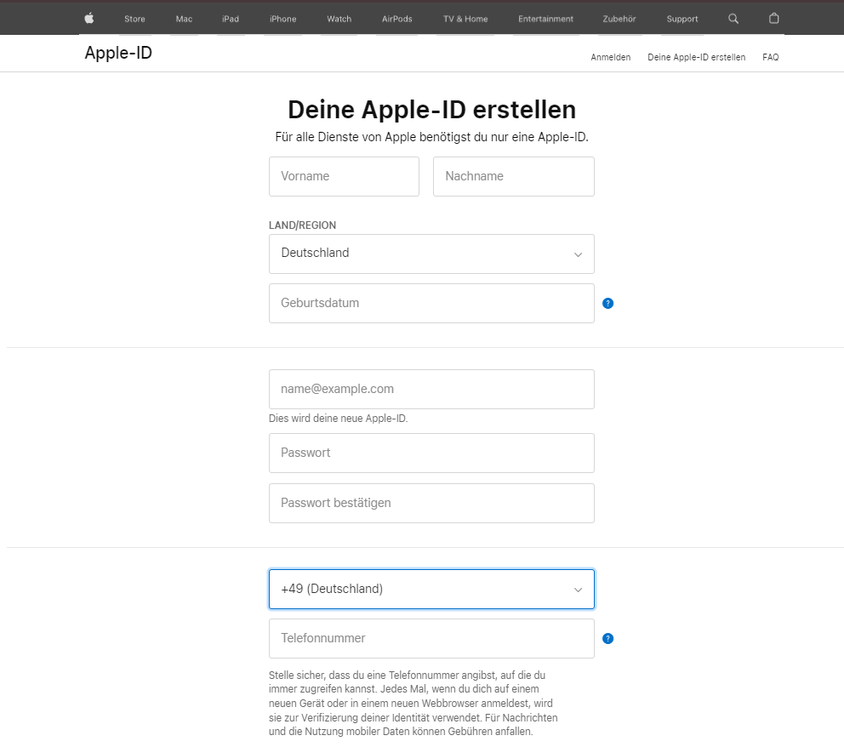The width and height of the screenshot is (844, 747).
Task: Open the Store menu item
Action: pyautogui.click(x=134, y=19)
